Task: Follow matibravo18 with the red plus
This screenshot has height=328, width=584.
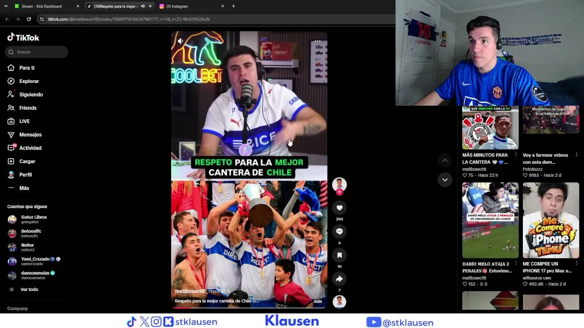Action: point(339,192)
